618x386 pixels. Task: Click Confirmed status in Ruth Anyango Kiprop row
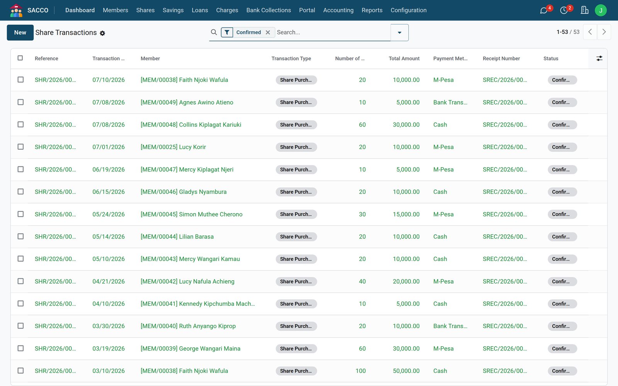[562, 326]
